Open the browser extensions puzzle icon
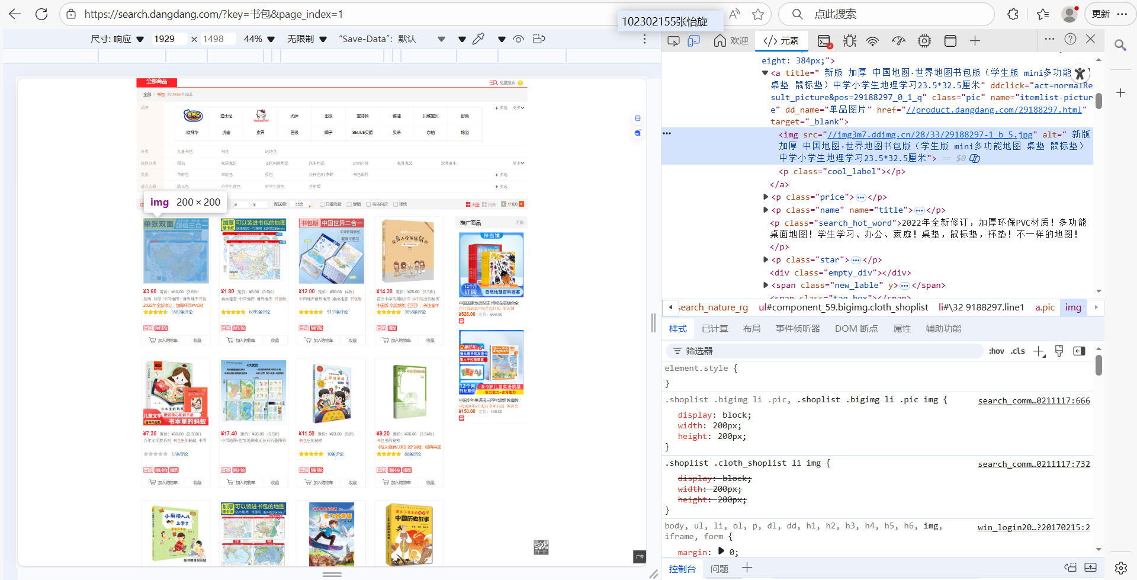 click(x=1013, y=14)
